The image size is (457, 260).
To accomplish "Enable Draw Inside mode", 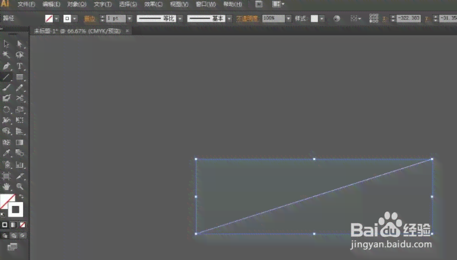I will pyautogui.click(x=23, y=236).
